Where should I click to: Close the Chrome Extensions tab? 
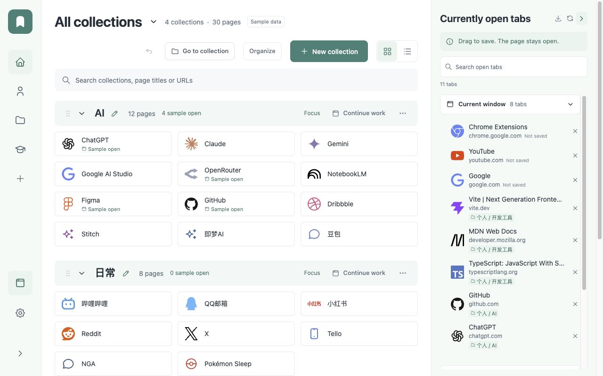[575, 131]
